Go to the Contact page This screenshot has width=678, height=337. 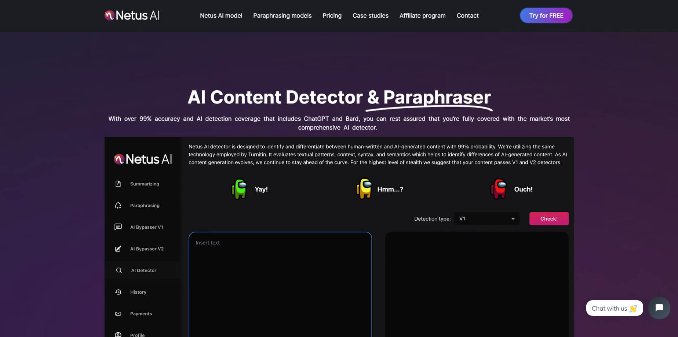coord(467,15)
